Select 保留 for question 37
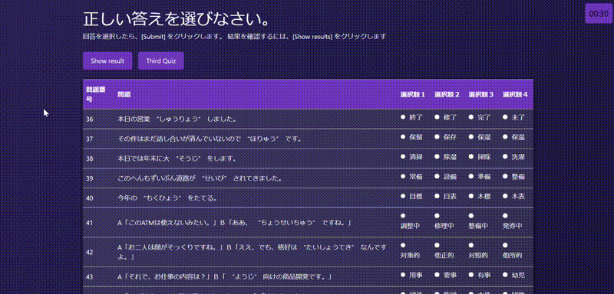614x294 pixels. pyautogui.click(x=403, y=137)
